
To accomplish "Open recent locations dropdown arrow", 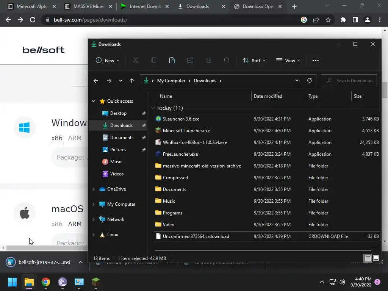I will point(120,81).
